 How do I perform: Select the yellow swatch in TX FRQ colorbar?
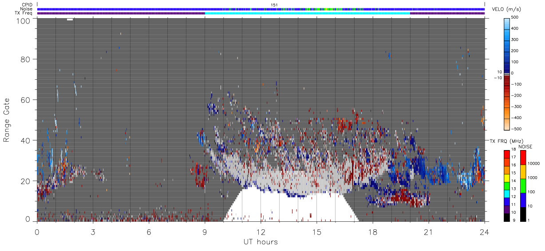pos(506,178)
